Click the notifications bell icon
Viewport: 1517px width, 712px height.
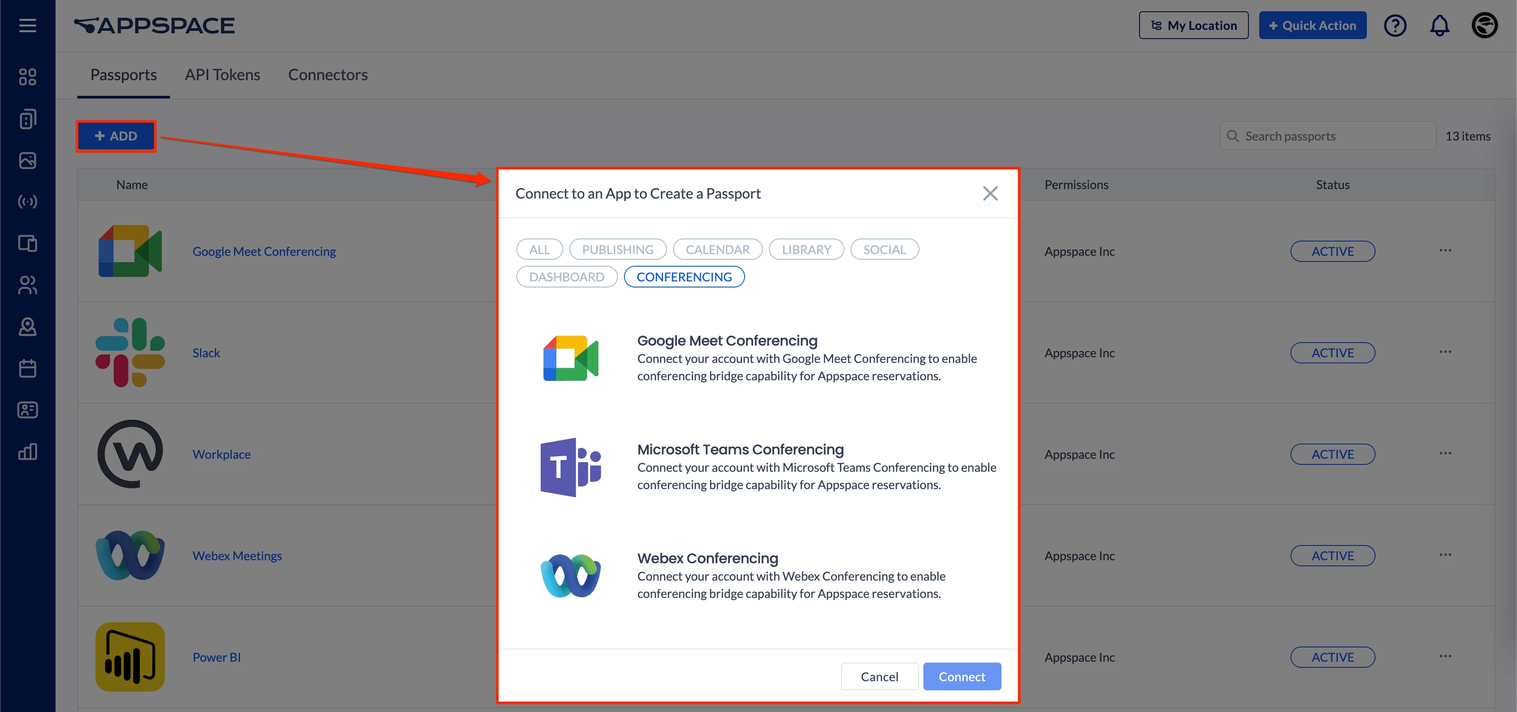[1439, 25]
